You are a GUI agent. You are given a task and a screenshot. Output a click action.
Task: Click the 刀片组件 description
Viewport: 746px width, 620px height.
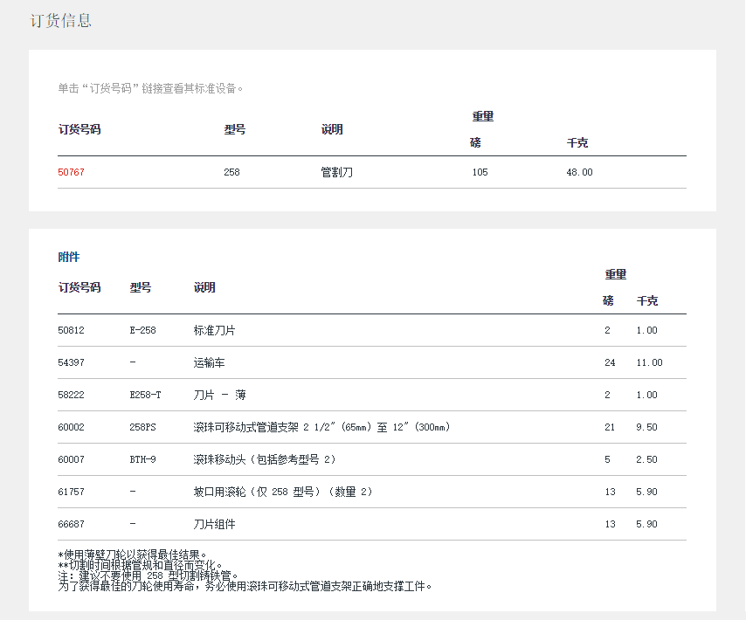(x=214, y=524)
